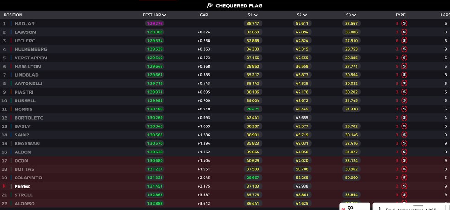Screen dimensions: 450x210
Task: Select the VERSTAPPEN driver row
Action: pos(225,58)
